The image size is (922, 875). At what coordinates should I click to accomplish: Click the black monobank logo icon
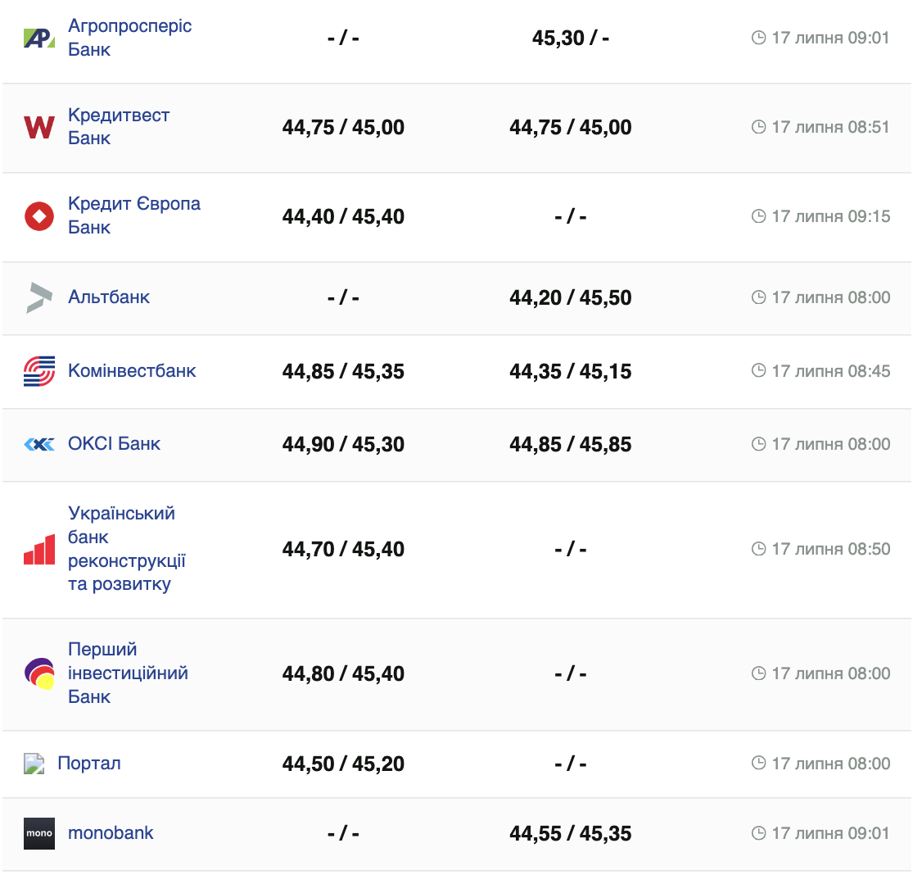(x=38, y=833)
